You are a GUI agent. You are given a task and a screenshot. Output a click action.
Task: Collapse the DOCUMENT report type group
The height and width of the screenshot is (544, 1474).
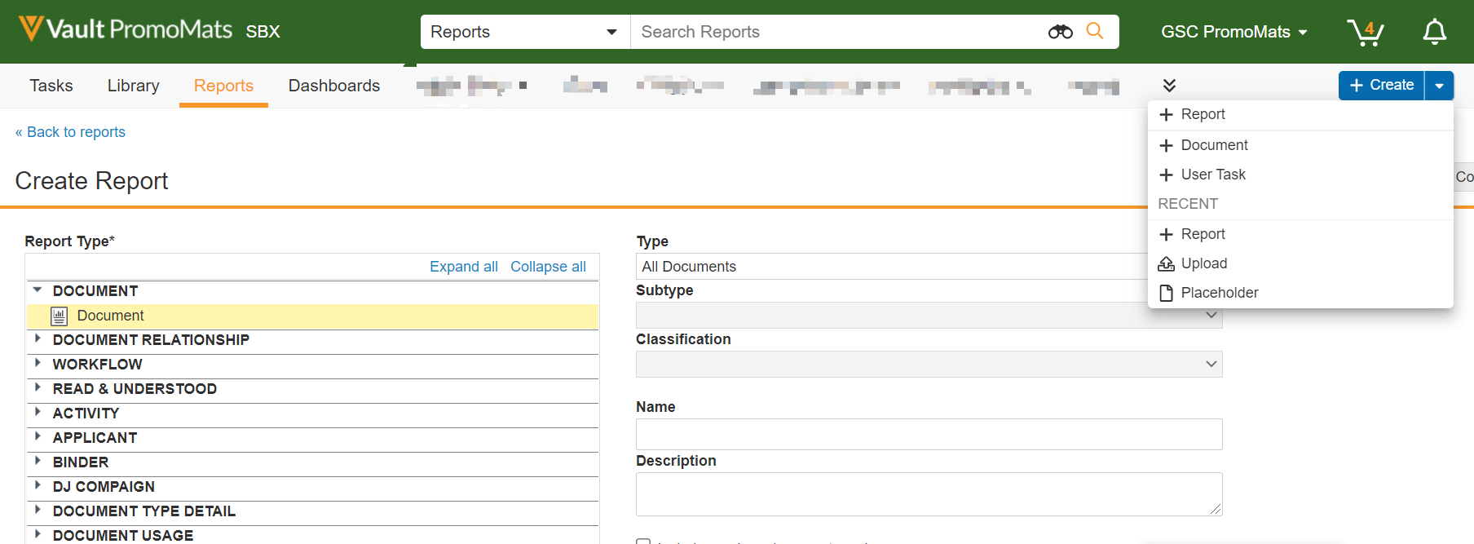pyautogui.click(x=38, y=290)
